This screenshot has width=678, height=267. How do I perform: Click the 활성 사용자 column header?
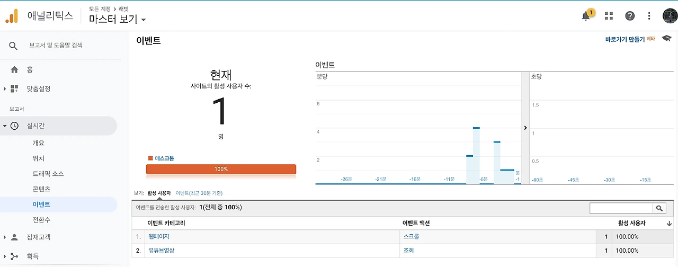pos(632,224)
